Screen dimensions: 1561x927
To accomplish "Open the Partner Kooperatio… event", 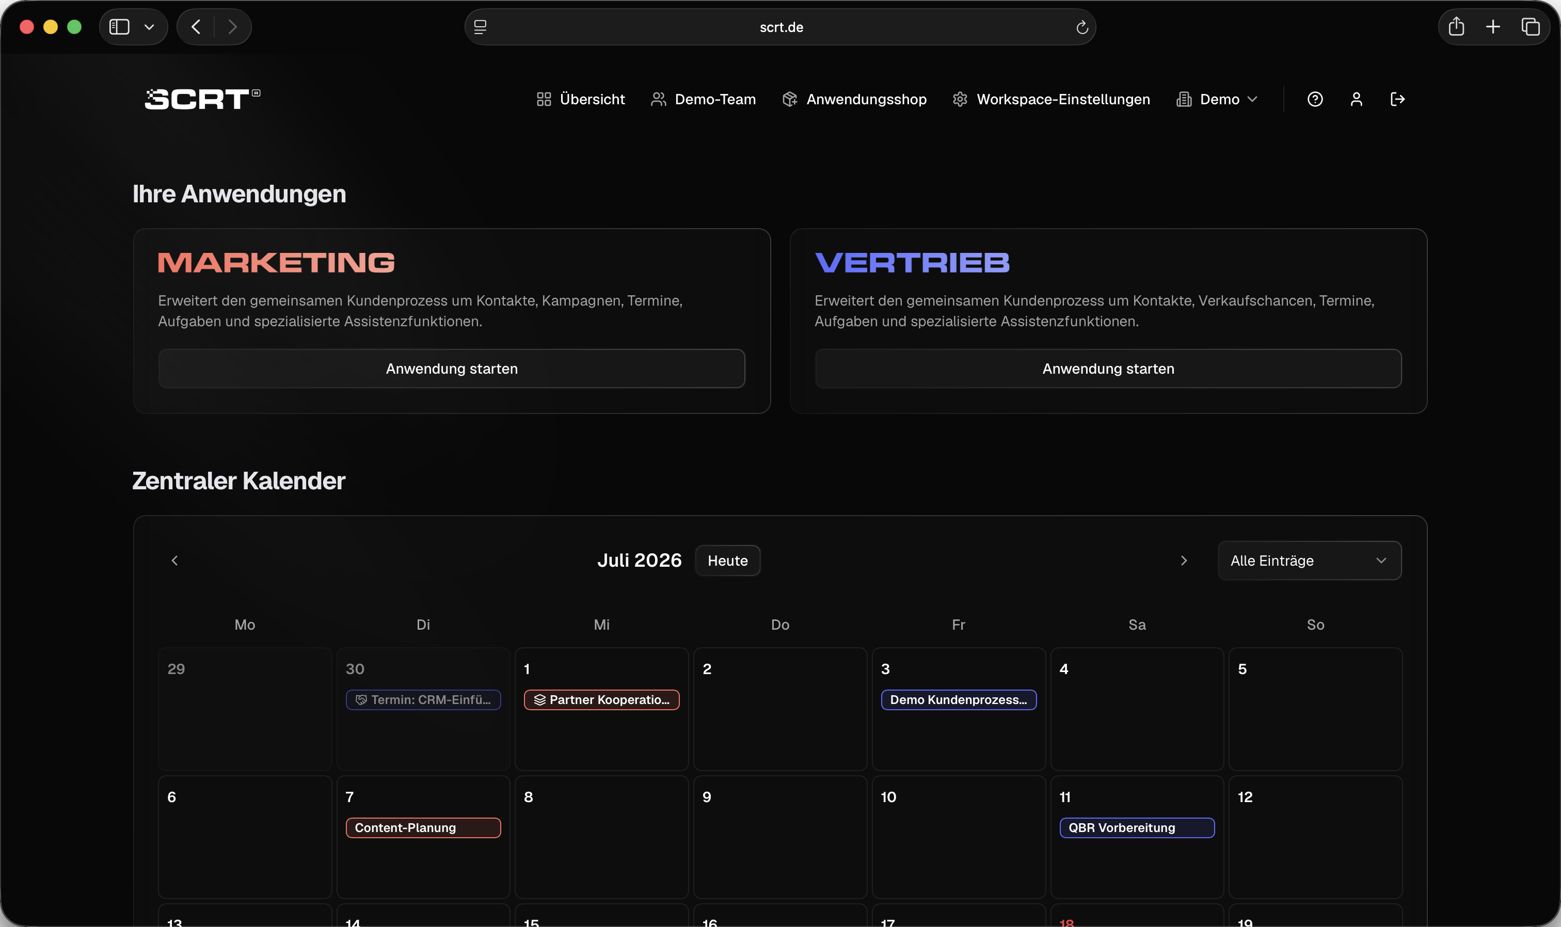I will click(x=601, y=699).
